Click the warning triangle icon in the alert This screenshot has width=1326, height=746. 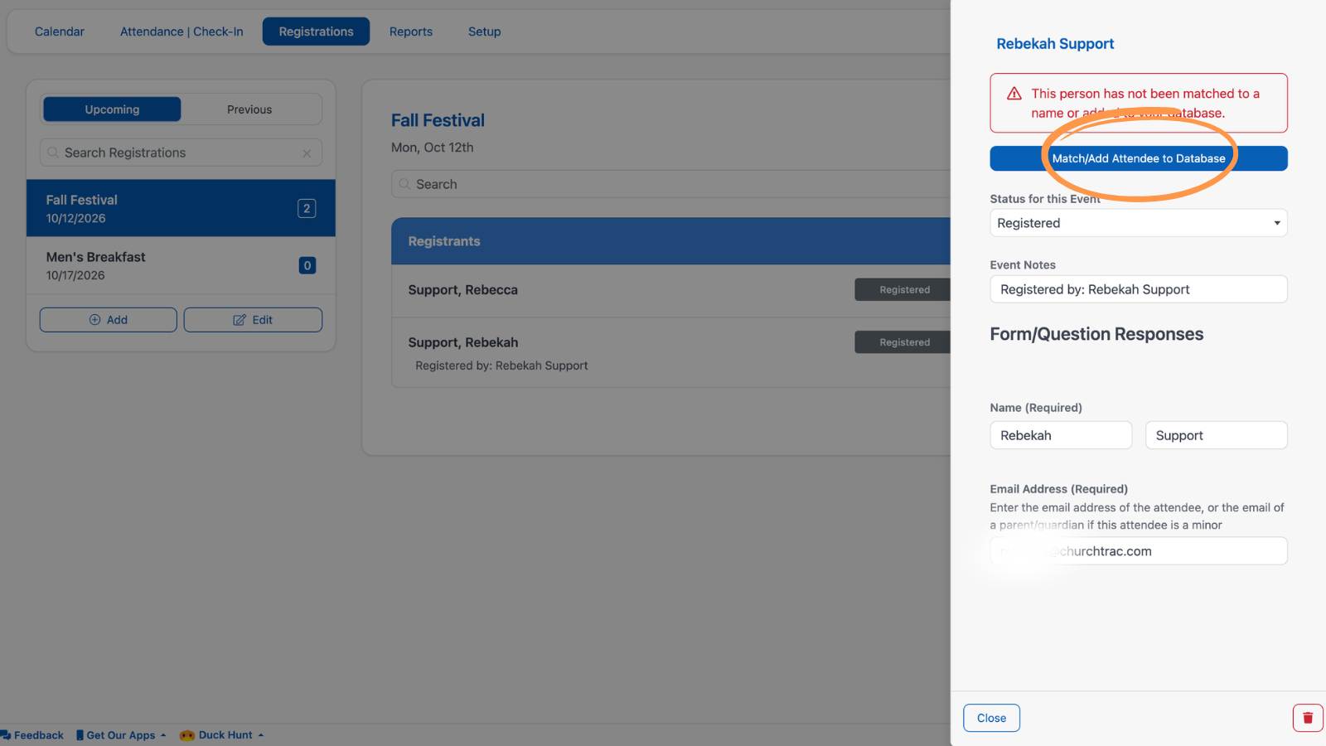tap(1014, 94)
